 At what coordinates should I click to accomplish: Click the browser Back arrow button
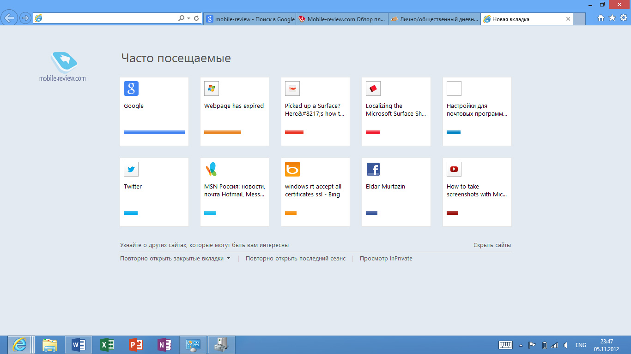tap(10, 18)
